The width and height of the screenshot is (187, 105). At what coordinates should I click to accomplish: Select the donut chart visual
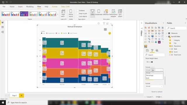159,33
